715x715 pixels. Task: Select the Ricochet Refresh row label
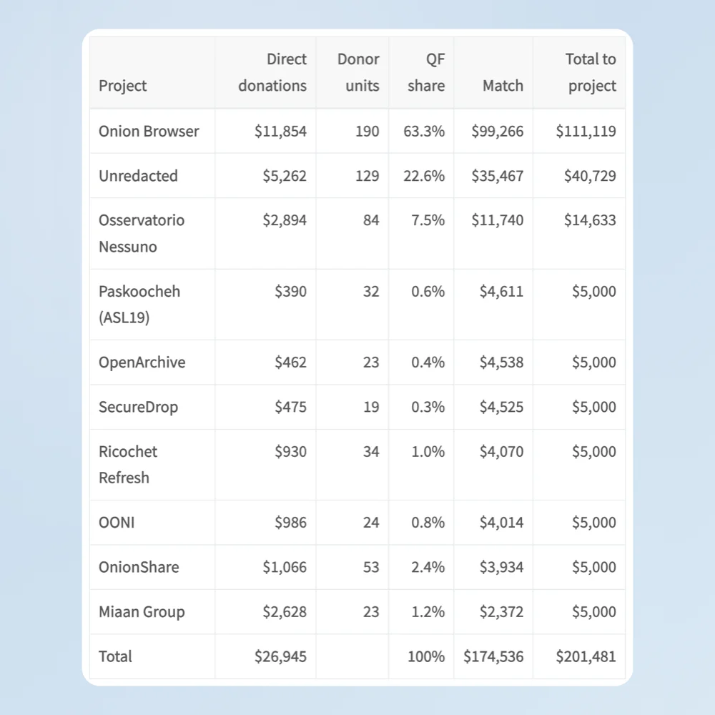(x=128, y=465)
